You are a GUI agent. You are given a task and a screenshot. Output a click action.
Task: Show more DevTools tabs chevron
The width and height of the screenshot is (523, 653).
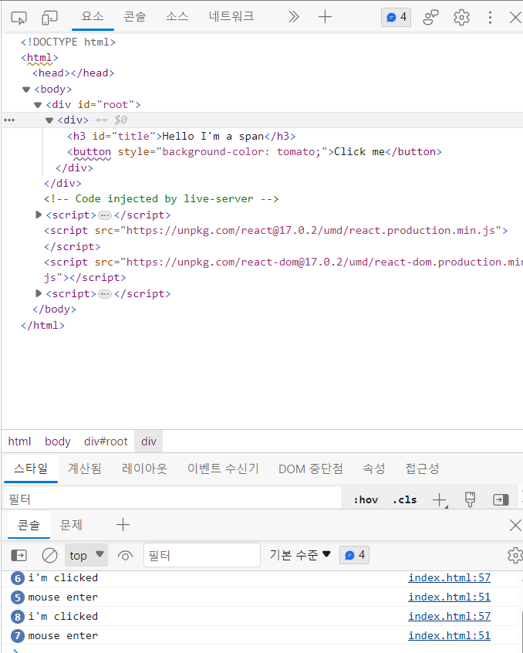click(x=294, y=17)
